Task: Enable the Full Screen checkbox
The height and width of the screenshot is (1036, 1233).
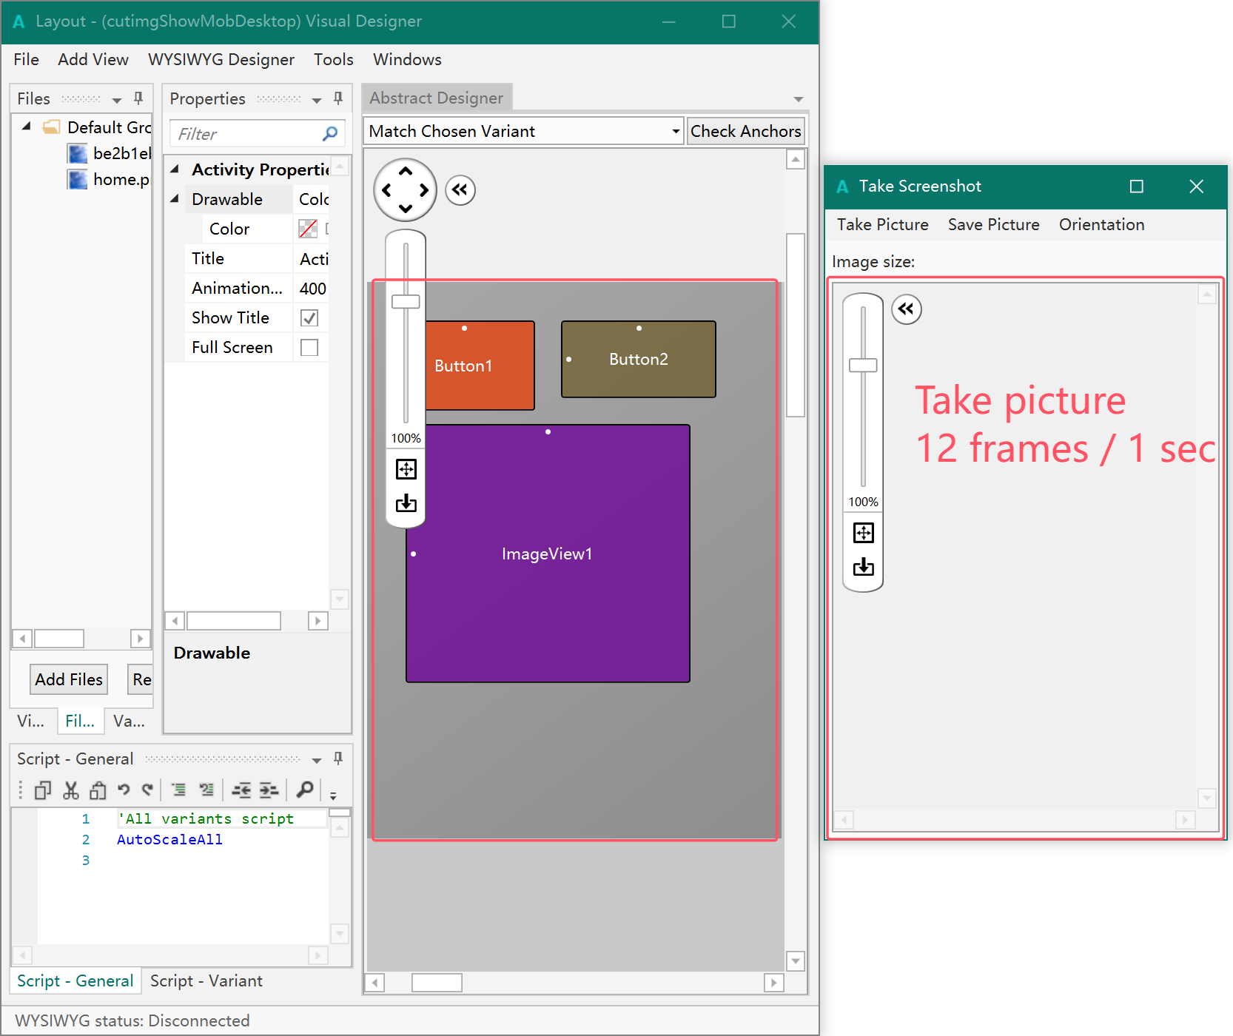Action: [309, 348]
